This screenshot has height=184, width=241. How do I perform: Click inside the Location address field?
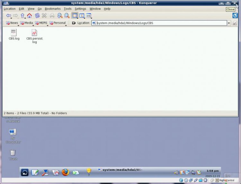pos(159,23)
